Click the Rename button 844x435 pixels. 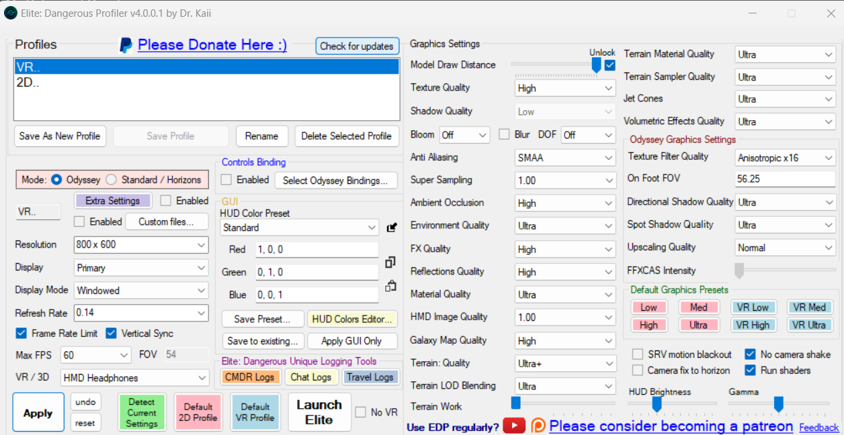262,136
